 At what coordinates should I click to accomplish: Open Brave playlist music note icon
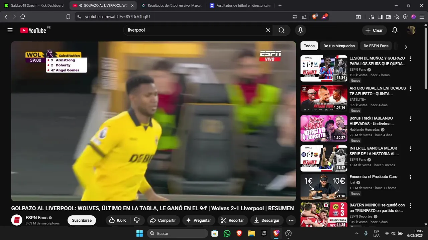tap(372, 17)
